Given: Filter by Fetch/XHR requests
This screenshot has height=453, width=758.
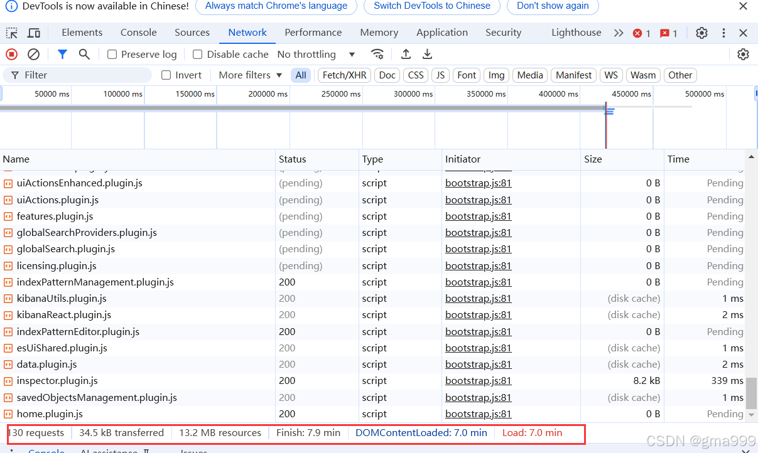Looking at the screenshot, I should click(x=344, y=75).
